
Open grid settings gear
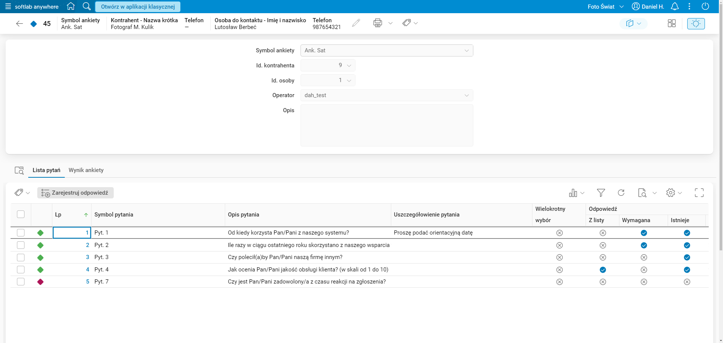[x=670, y=193]
